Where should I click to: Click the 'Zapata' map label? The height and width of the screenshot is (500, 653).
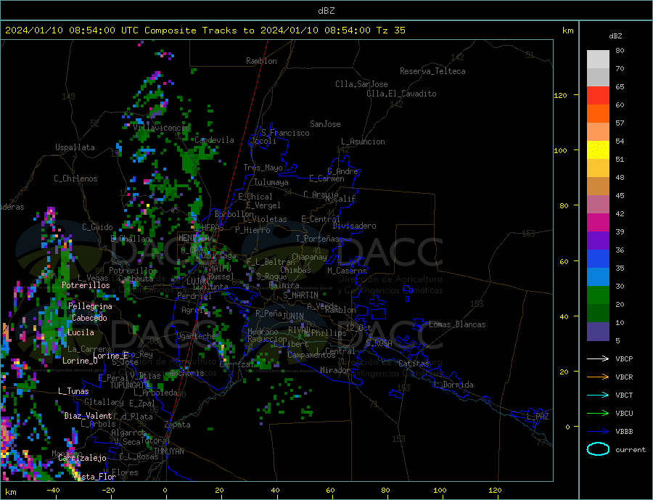coord(178,425)
